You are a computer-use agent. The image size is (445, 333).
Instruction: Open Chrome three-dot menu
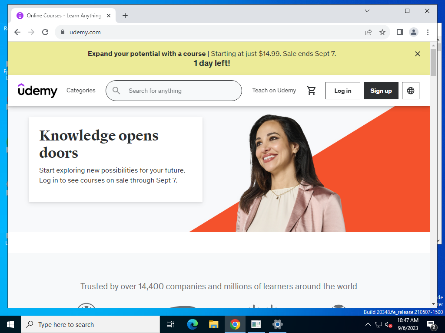[x=428, y=32]
